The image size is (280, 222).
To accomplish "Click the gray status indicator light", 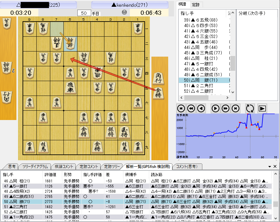I will (124, 12).
